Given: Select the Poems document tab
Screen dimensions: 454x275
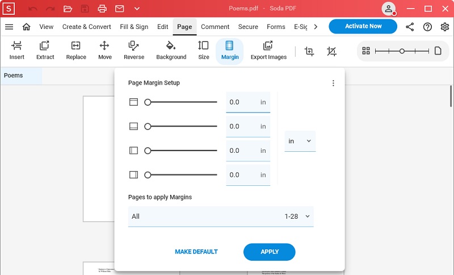Looking at the screenshot, I should [21, 76].
